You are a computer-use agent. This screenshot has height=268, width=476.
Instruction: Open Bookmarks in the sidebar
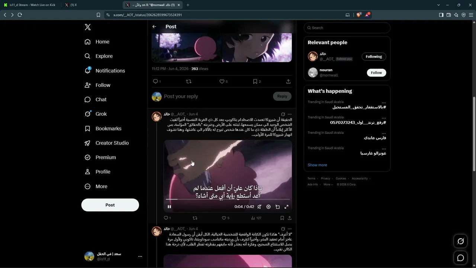point(103,128)
